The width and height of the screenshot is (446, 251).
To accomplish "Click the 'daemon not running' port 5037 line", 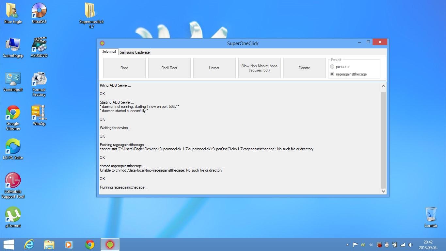I will pos(139,107).
